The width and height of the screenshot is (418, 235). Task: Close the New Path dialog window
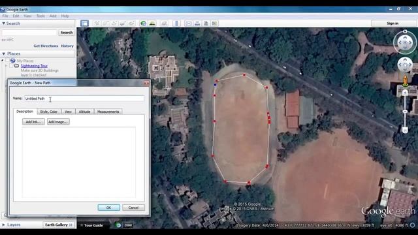point(146,83)
